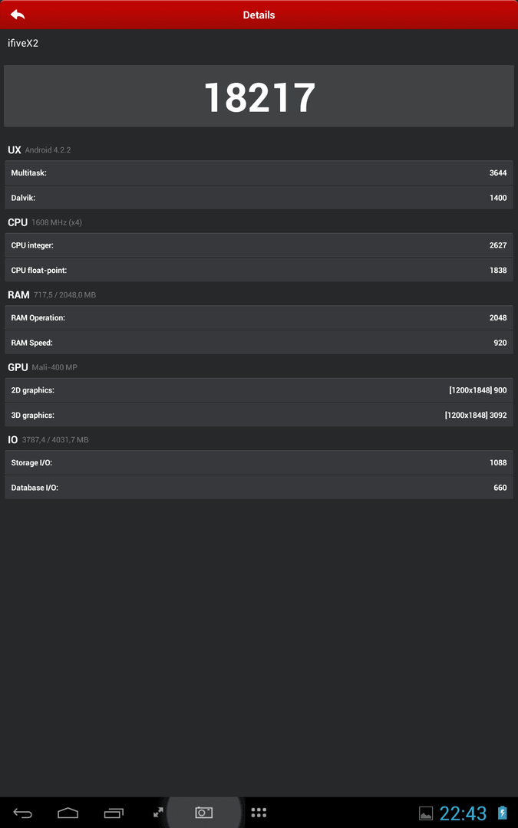Select the 3D graphics row
518x828 pixels.
[x=259, y=415]
